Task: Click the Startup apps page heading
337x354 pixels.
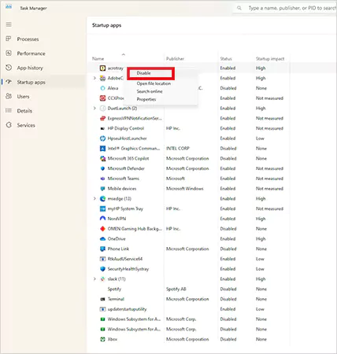Action: tap(106, 25)
